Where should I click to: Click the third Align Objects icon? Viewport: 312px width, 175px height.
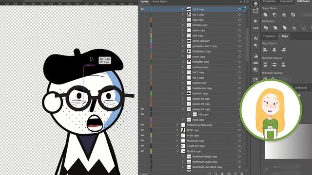pyautogui.click(x=284, y=50)
